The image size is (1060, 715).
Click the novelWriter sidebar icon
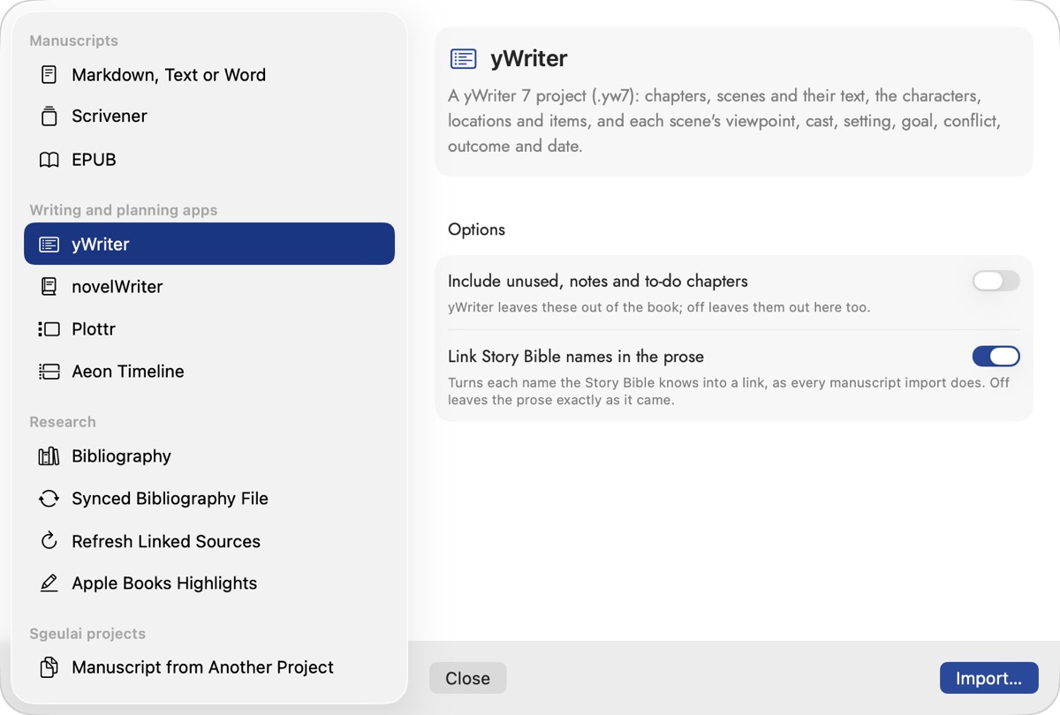click(x=49, y=287)
